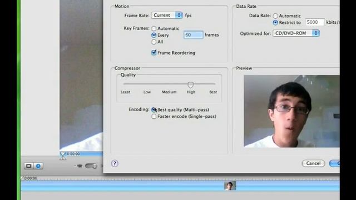Click the 'frames' label after the 60 field
Image resolution: width=356 pixels, height=200 pixels.
click(211, 35)
